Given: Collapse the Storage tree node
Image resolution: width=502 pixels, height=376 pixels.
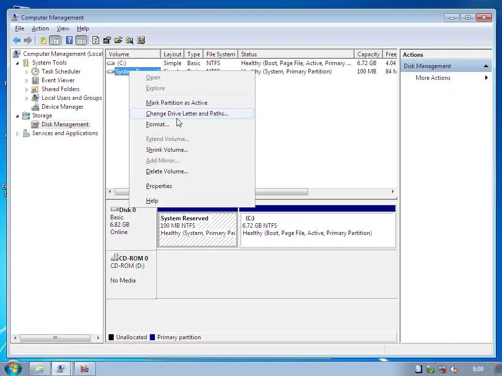Looking at the screenshot, I should [17, 116].
